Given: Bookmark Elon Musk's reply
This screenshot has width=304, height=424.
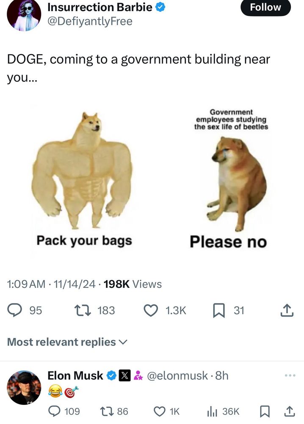Looking at the screenshot, I should tap(264, 412).
